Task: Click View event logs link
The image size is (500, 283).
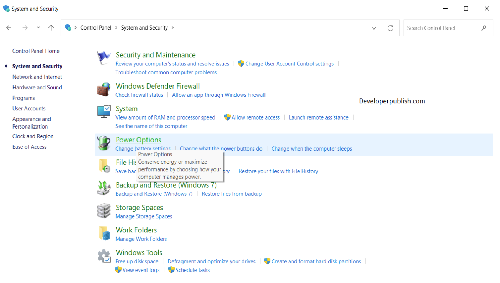Action: (x=141, y=270)
